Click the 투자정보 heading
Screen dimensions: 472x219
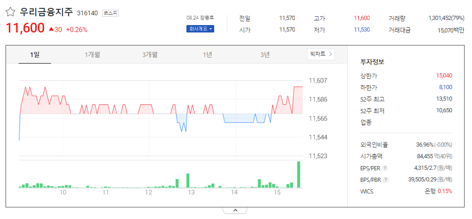pos(372,62)
